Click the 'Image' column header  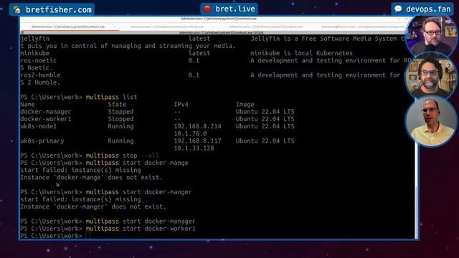tap(245, 105)
